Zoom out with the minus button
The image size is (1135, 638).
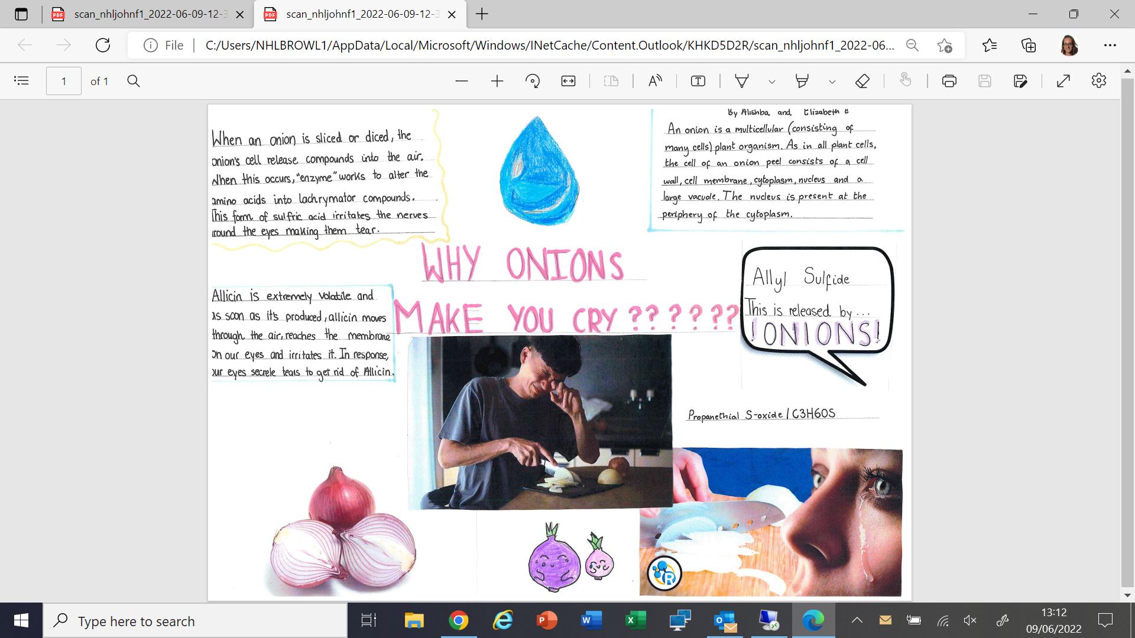tap(462, 81)
